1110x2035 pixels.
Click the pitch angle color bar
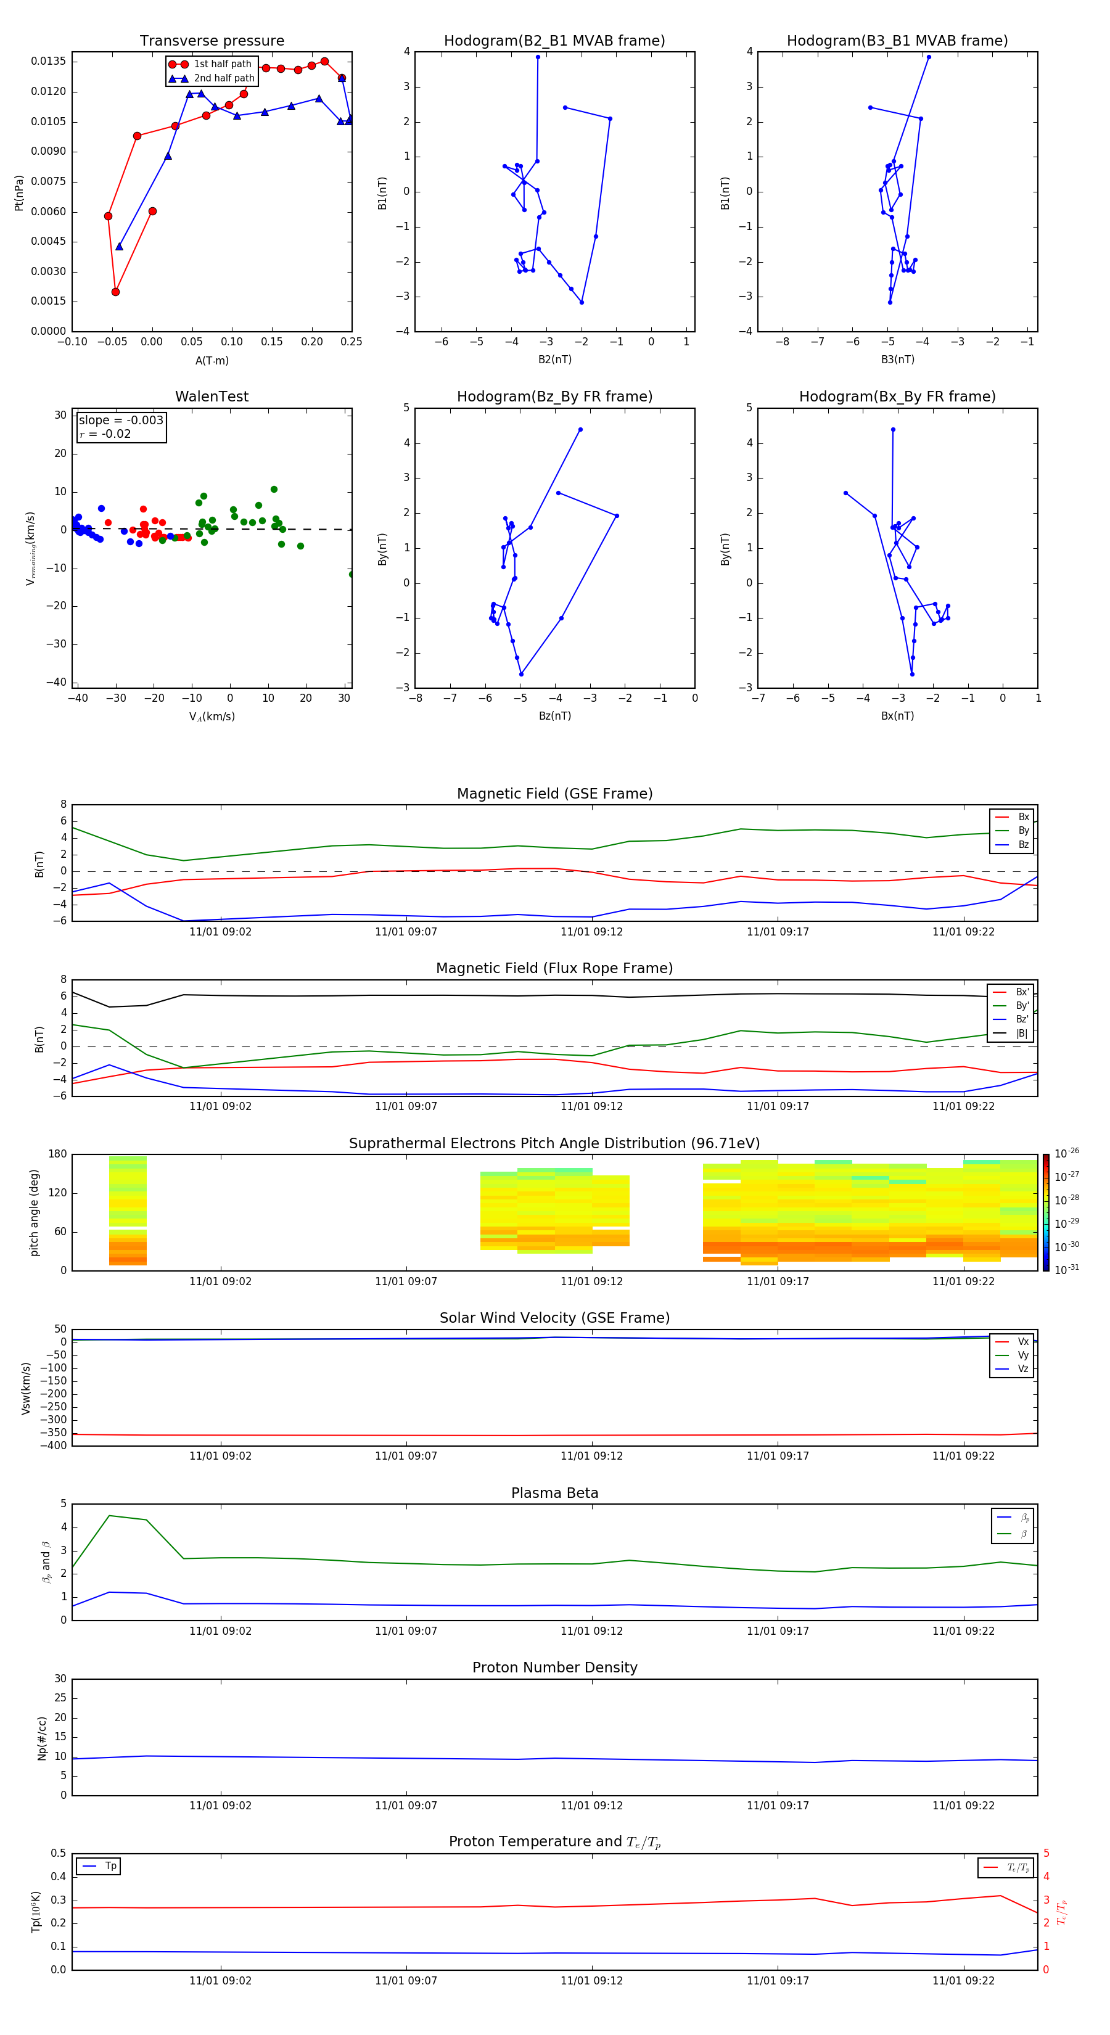pyautogui.click(x=1046, y=1212)
